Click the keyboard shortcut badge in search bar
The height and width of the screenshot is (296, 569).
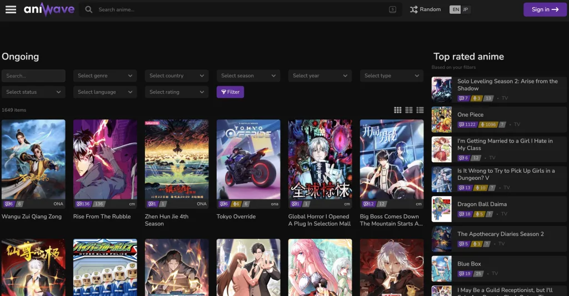(392, 9)
